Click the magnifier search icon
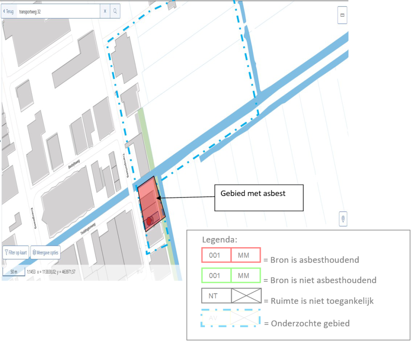 [115, 11]
